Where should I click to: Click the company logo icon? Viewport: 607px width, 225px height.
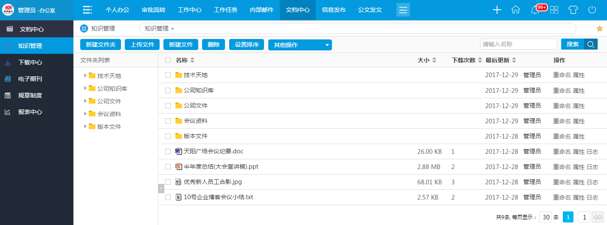(8, 10)
